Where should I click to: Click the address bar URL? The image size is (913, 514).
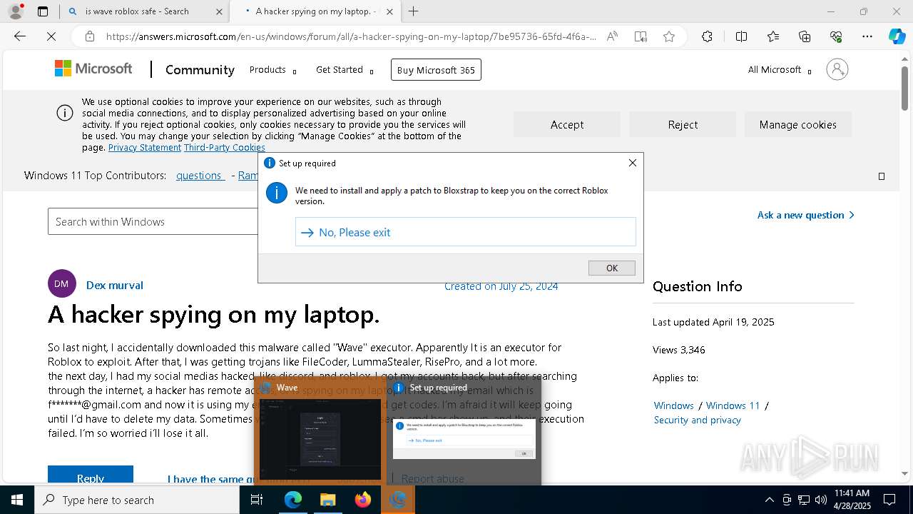[351, 36]
